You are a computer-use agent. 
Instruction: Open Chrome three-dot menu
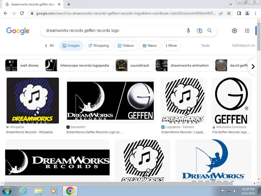tap(255, 13)
